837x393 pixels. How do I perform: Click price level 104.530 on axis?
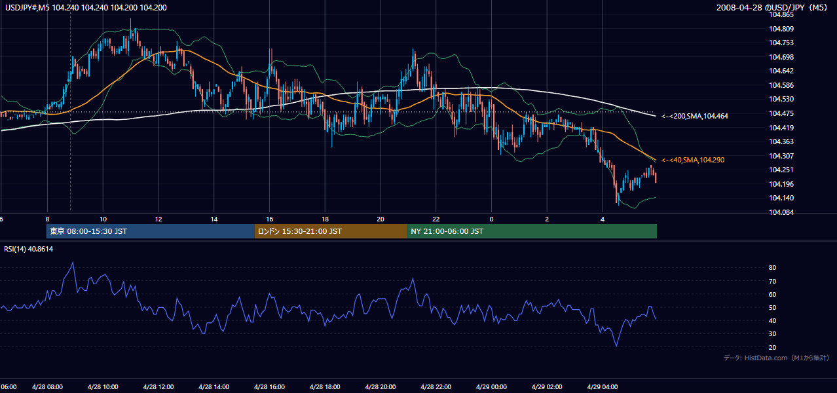[781, 99]
